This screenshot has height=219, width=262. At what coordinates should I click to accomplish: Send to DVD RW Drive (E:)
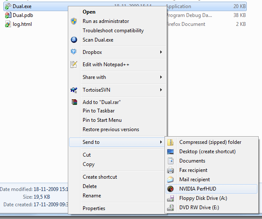[x=212, y=208]
